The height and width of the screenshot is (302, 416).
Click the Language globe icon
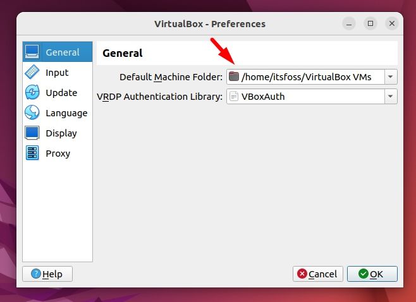tap(32, 112)
